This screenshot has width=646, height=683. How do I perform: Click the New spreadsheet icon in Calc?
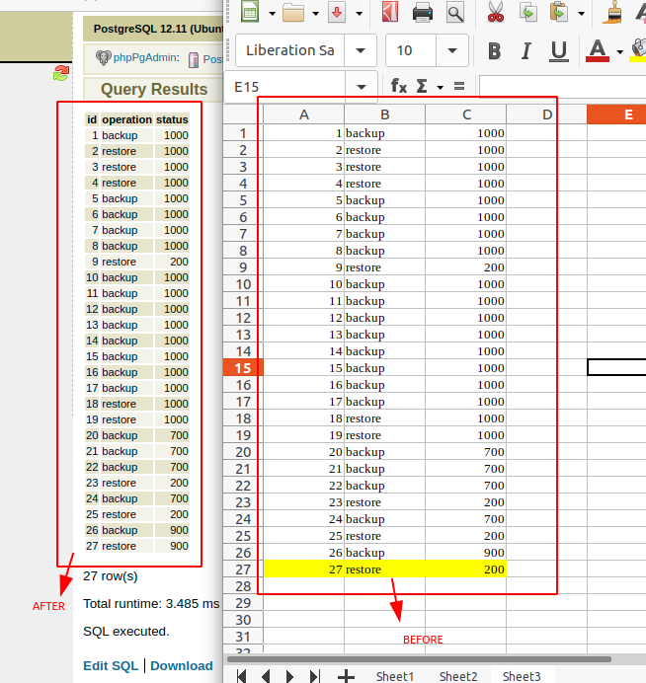pos(250,11)
